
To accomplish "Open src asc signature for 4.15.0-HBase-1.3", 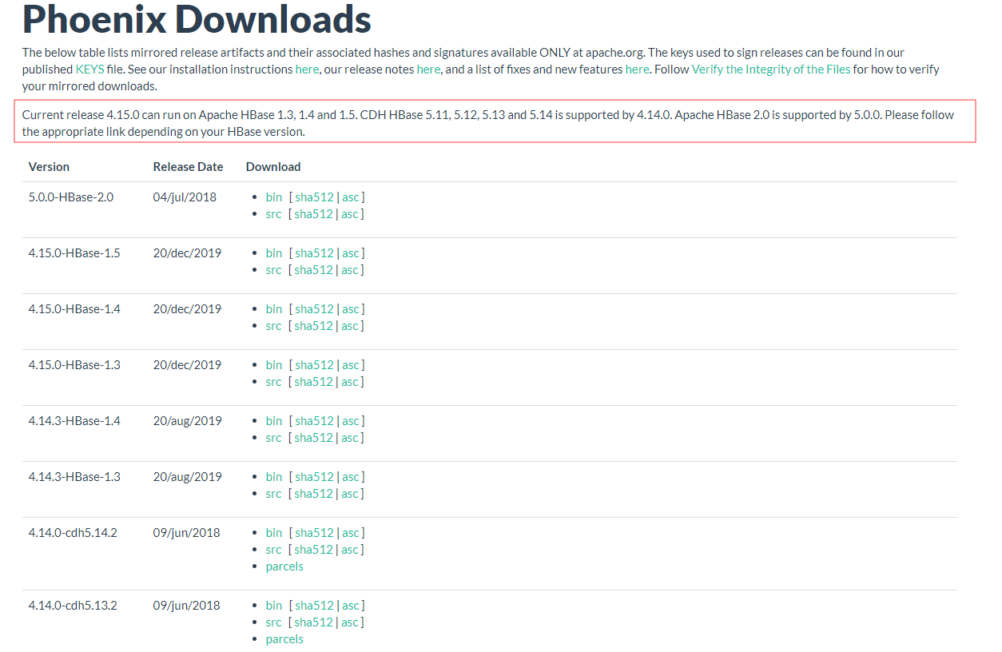I will click(350, 382).
